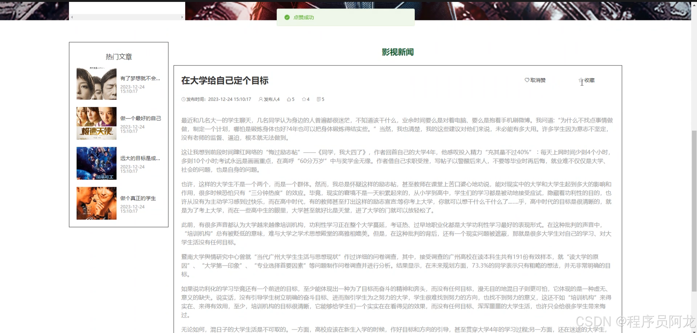Click the heart icon beside 取消赞
The width and height of the screenshot is (697, 333).
click(527, 80)
